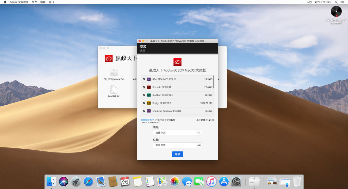Expand the 简体中文 language dropdown arrow
The image size is (348, 189).
coord(199,133)
